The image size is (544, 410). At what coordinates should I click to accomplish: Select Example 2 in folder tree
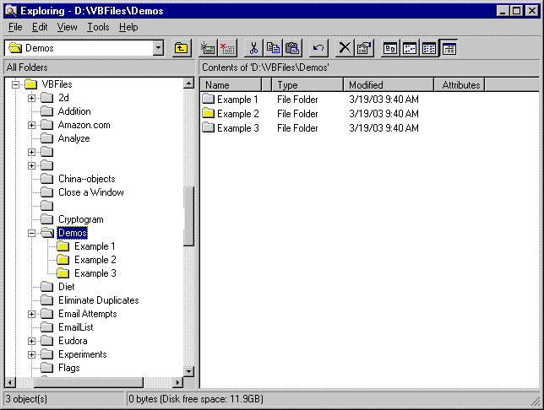(95, 260)
